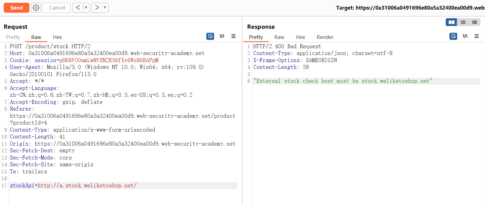The image size is (485, 204).
Task: Open the Request panel hamburger menu
Action: (x=234, y=36)
